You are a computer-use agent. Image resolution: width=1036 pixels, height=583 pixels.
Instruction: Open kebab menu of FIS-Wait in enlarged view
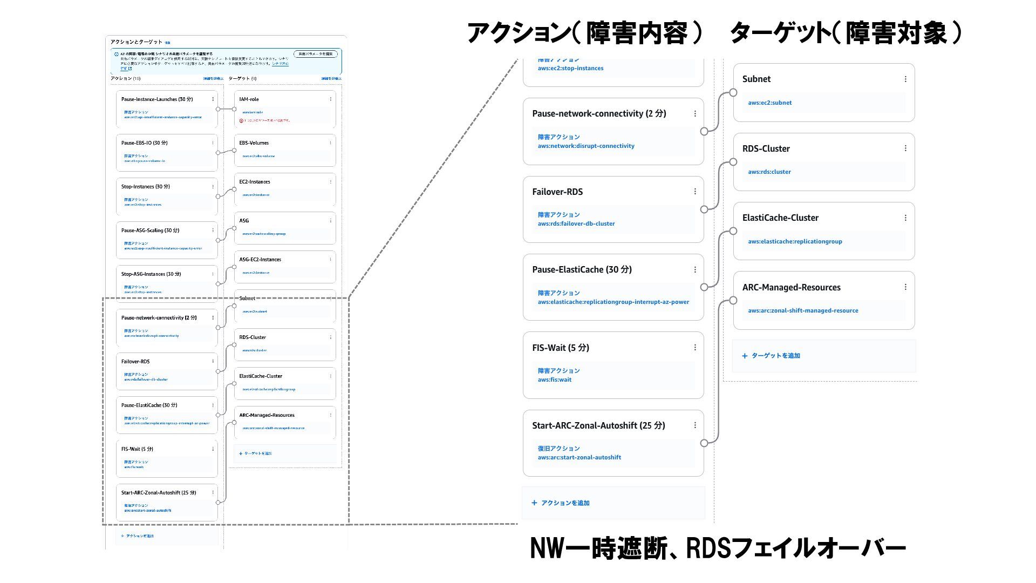[695, 347]
